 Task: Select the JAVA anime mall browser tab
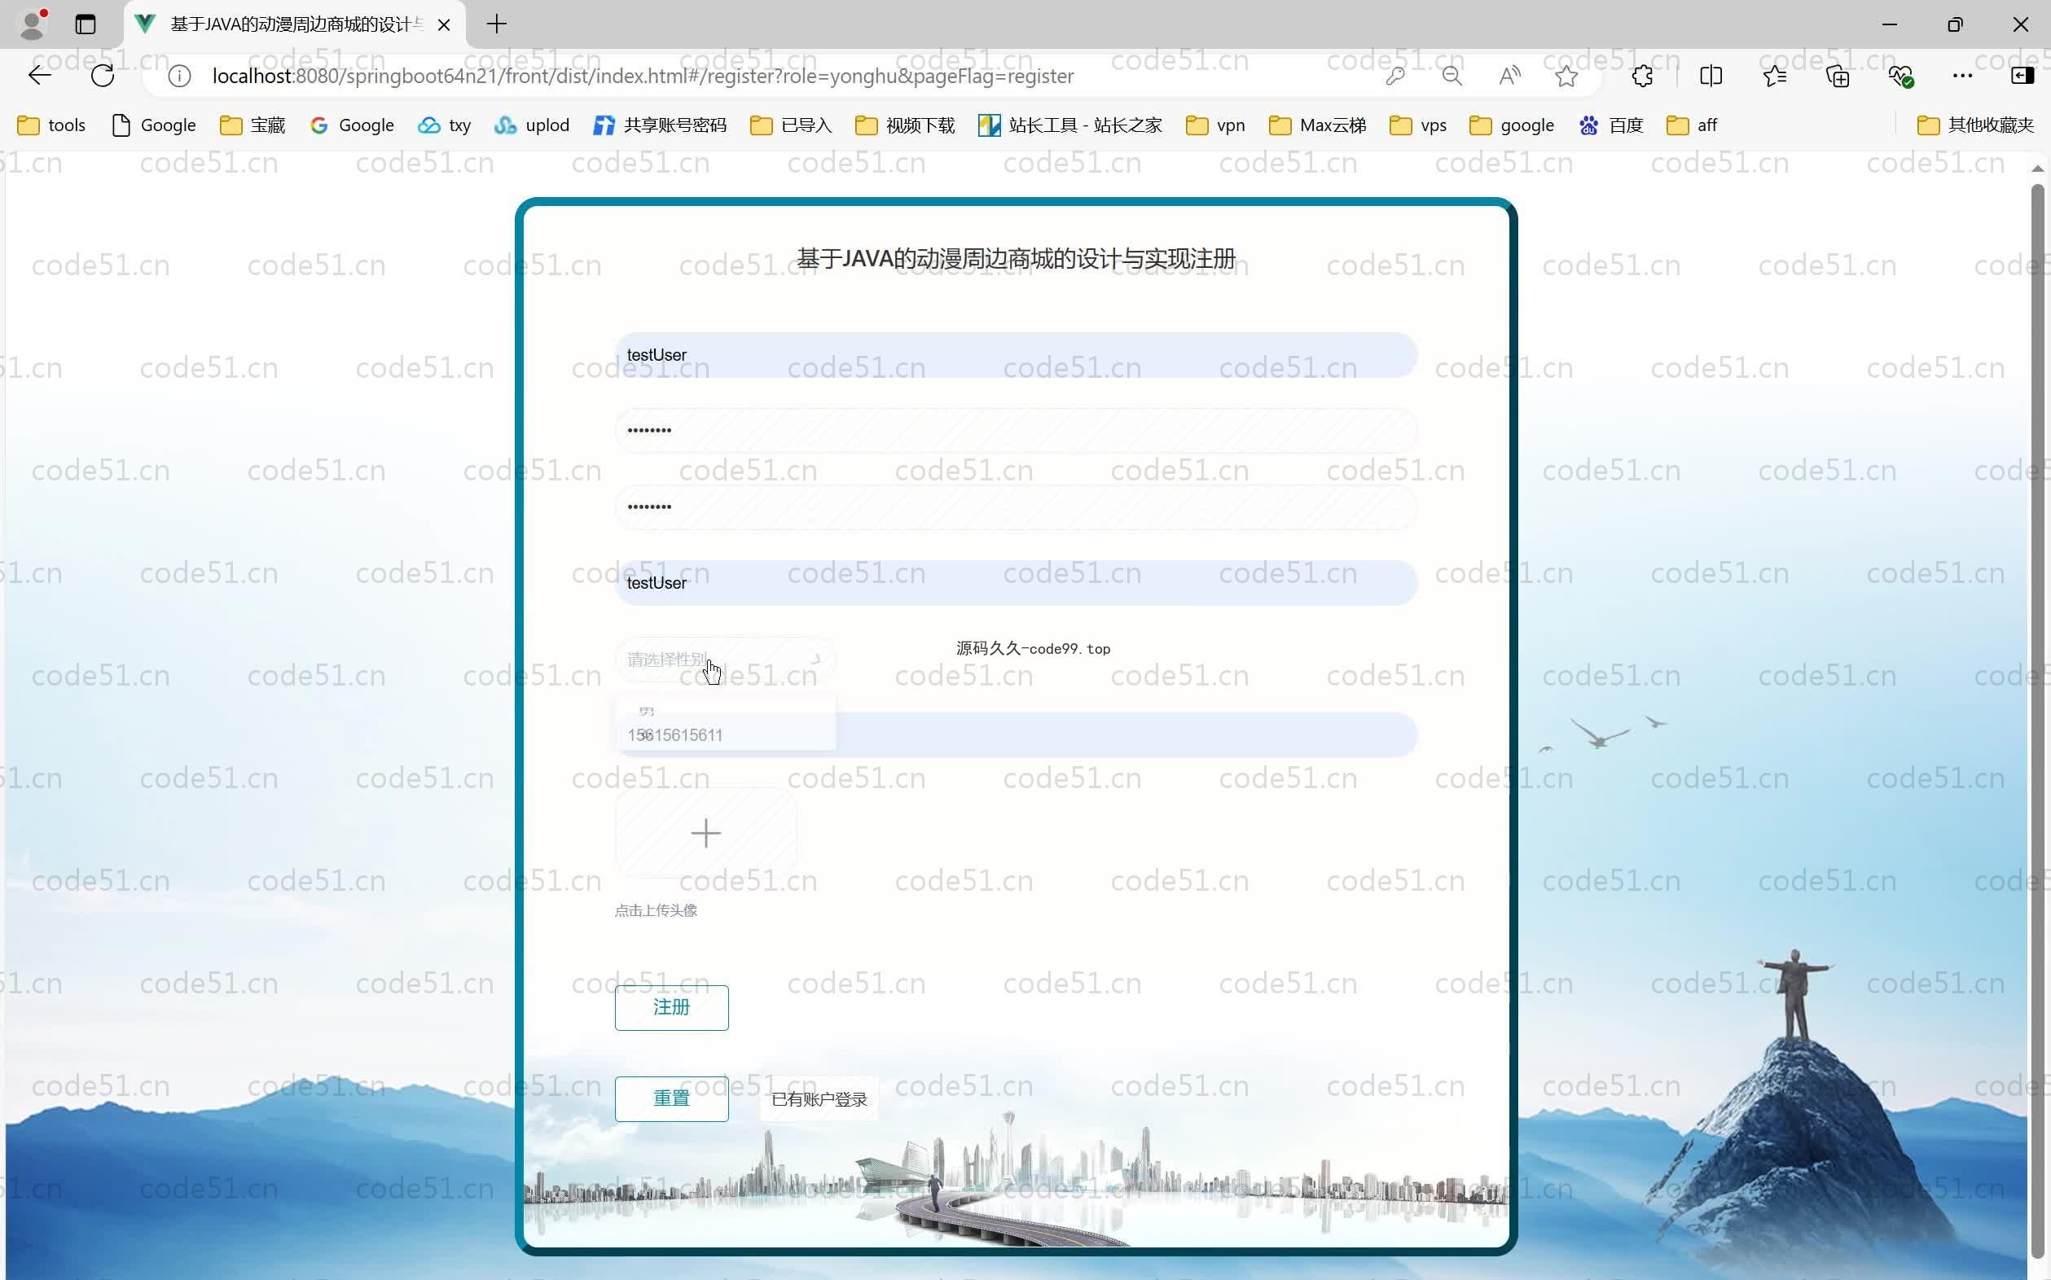[296, 24]
